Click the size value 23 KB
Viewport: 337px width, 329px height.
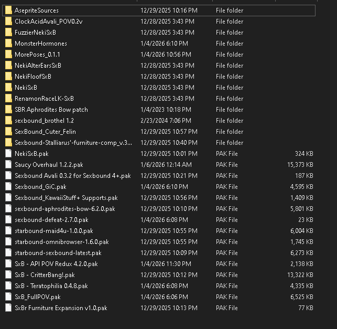point(306,220)
